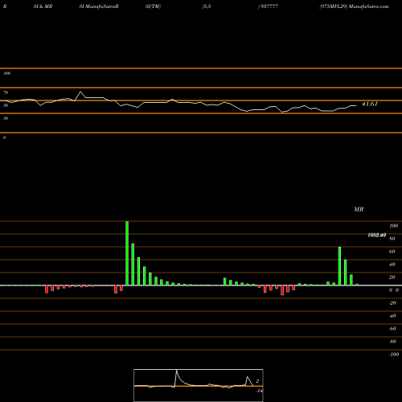The height and width of the screenshot is (402, 402).
Task: Click the MR axis label 40
Action: coord(392,265)
